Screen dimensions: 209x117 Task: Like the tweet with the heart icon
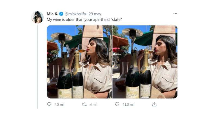[117, 104]
